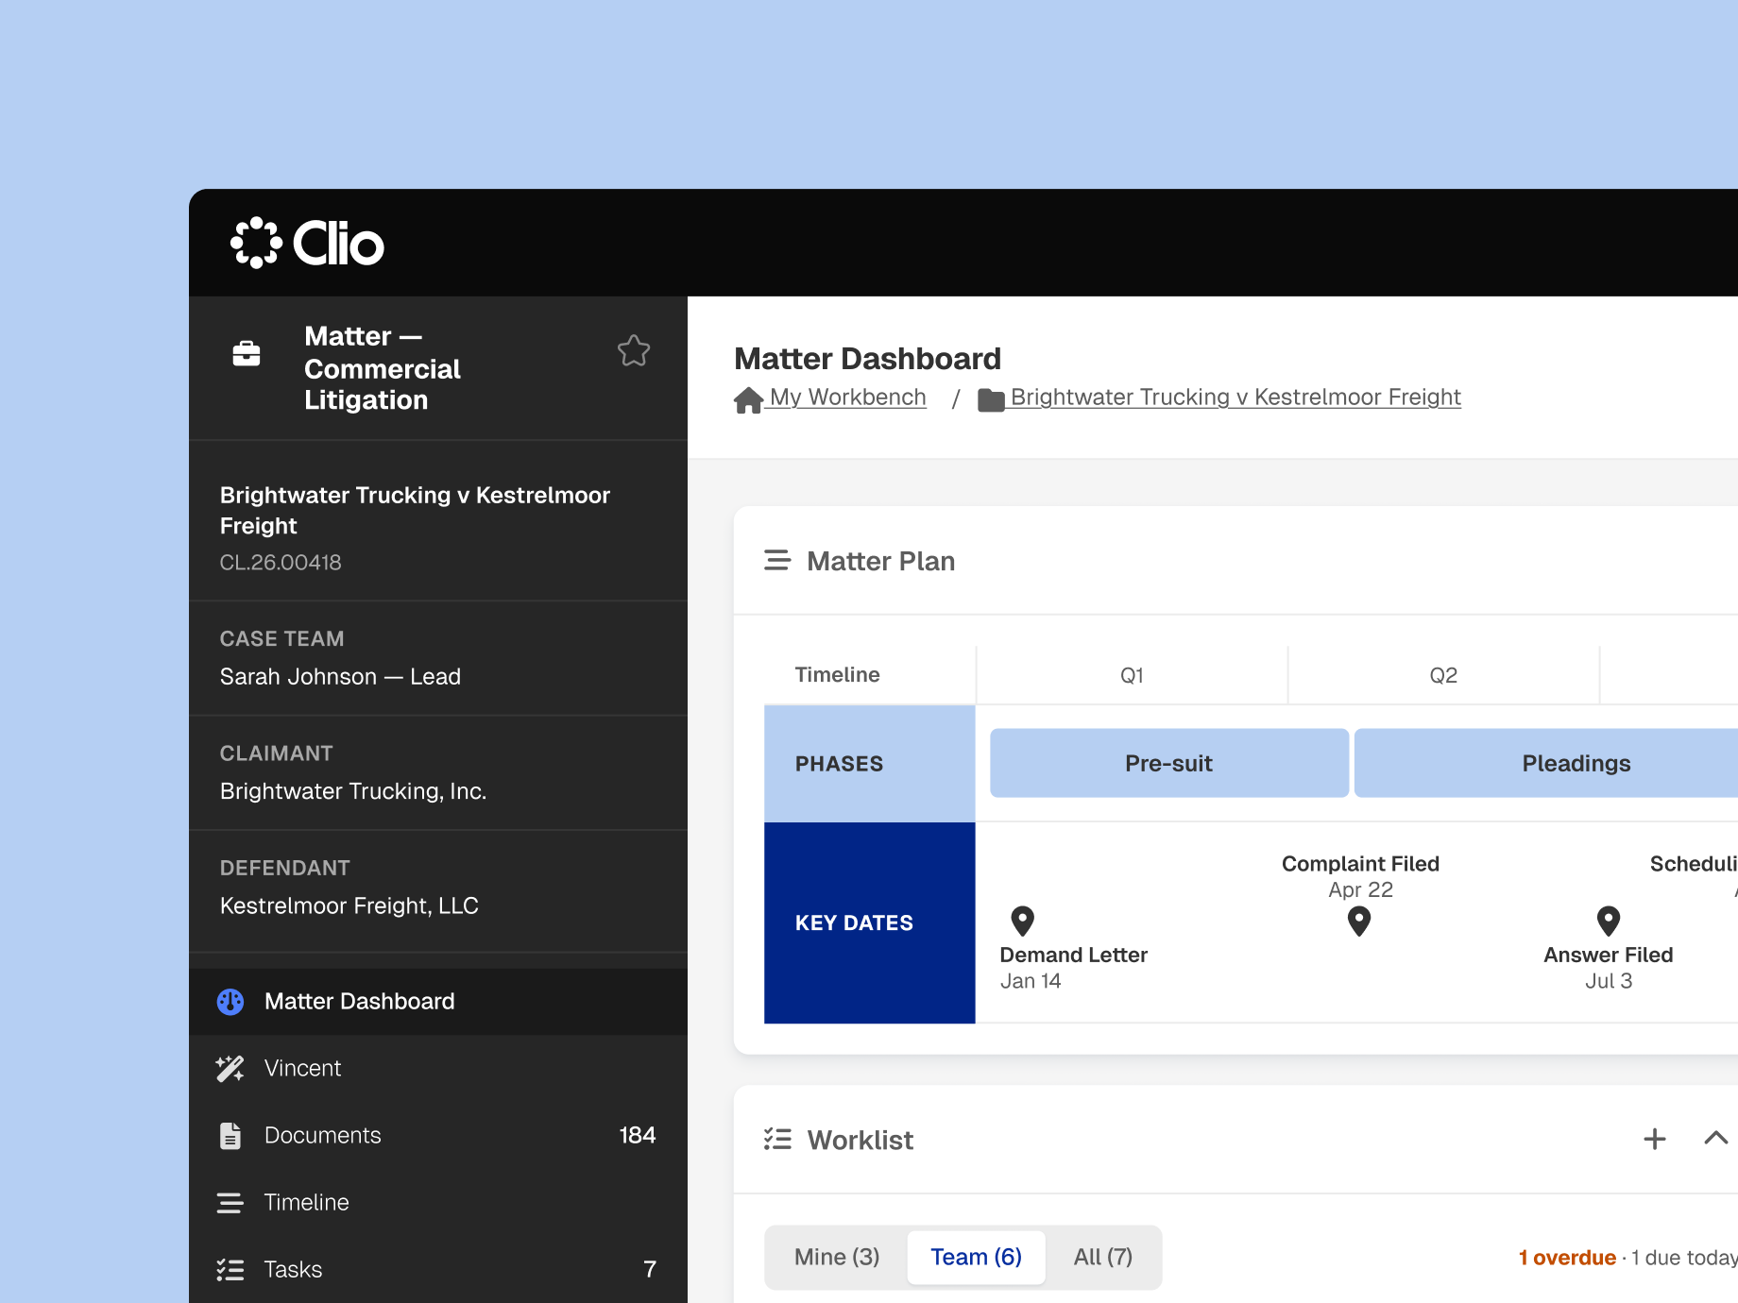Click matter number CL.26.00418
Viewport: 1738px width, 1303px height.
[281, 563]
